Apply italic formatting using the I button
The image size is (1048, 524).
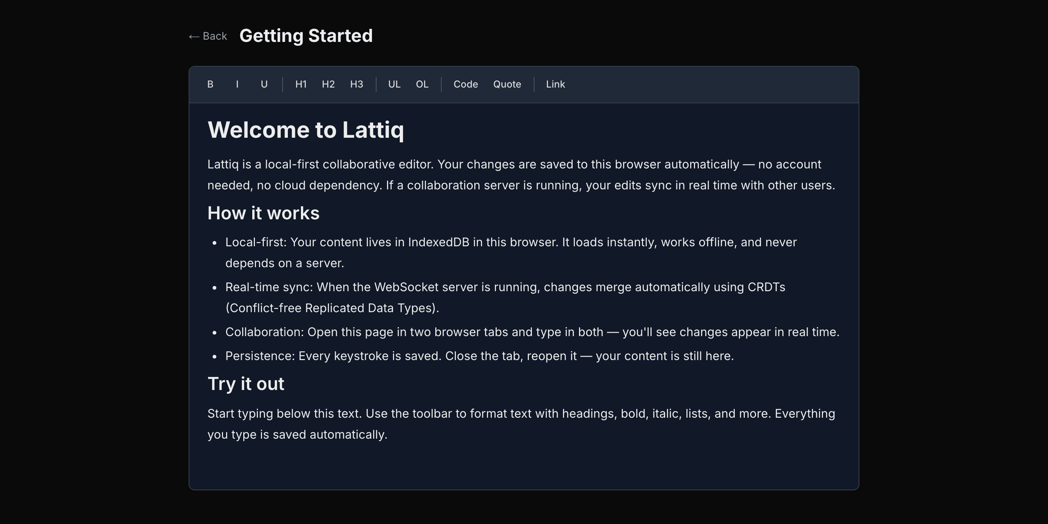tap(237, 84)
